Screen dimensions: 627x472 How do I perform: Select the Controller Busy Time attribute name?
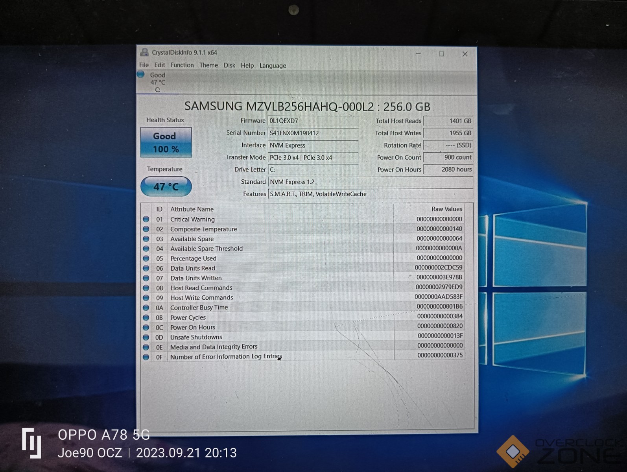click(199, 308)
